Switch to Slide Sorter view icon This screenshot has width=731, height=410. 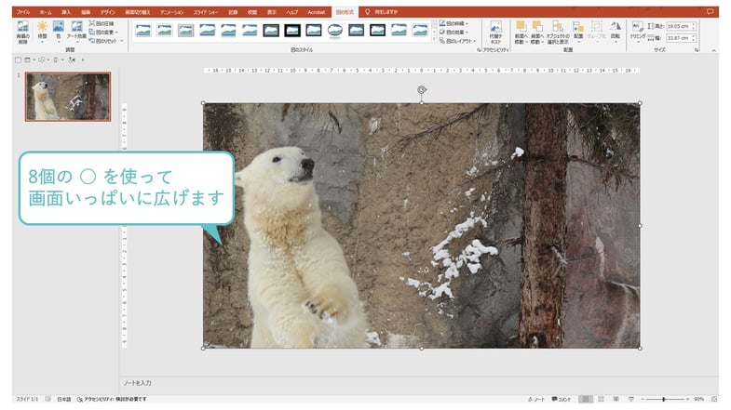point(601,399)
